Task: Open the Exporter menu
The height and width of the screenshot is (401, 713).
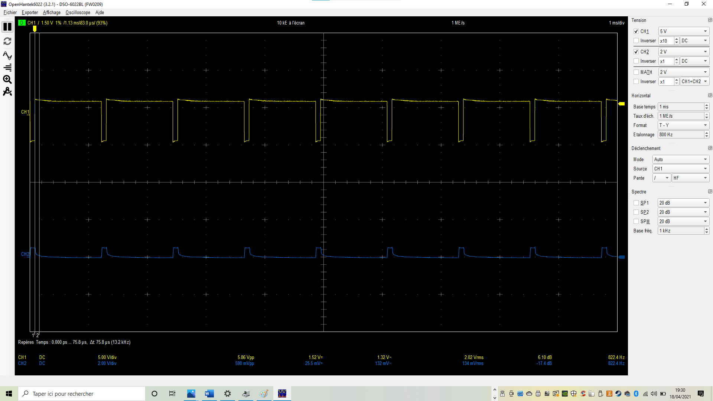Action: click(x=30, y=13)
